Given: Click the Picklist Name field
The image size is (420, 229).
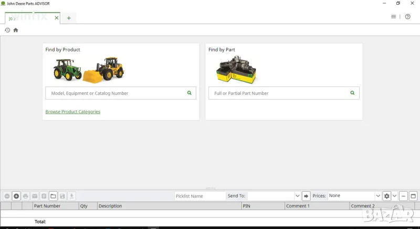Looking at the screenshot, I should click(x=199, y=196).
